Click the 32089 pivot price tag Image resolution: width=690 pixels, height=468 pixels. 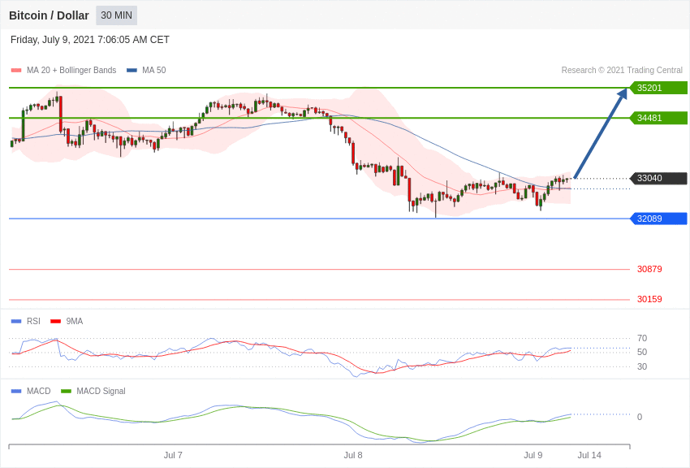pyautogui.click(x=658, y=219)
